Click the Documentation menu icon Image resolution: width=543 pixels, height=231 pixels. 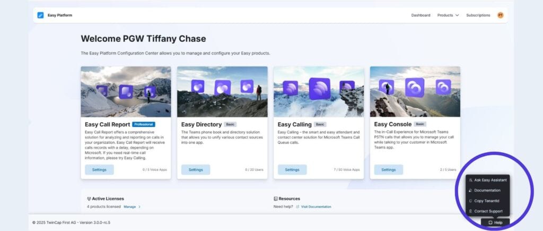(x=471, y=190)
